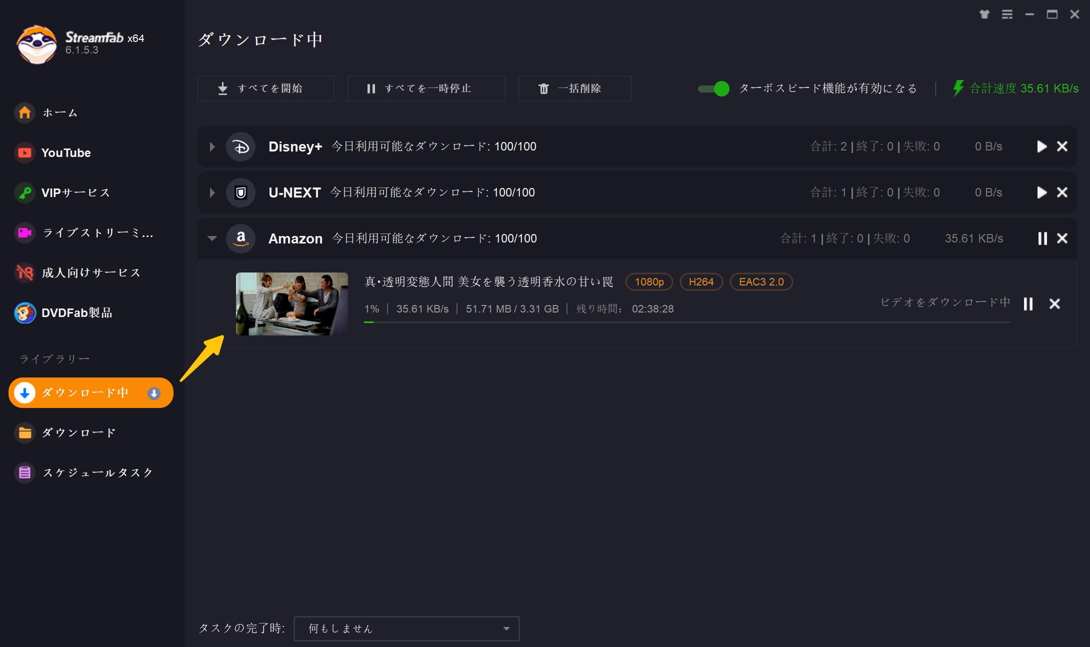Image resolution: width=1090 pixels, height=647 pixels.
Task: Start the U-NEXT downloads
Action: pyautogui.click(x=1041, y=192)
